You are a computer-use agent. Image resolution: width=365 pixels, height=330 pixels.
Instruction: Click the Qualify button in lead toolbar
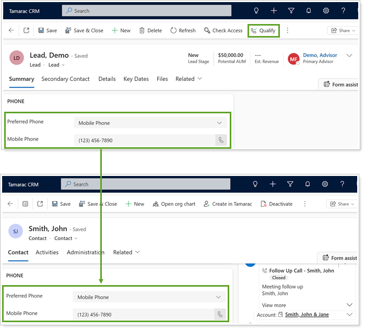point(263,31)
